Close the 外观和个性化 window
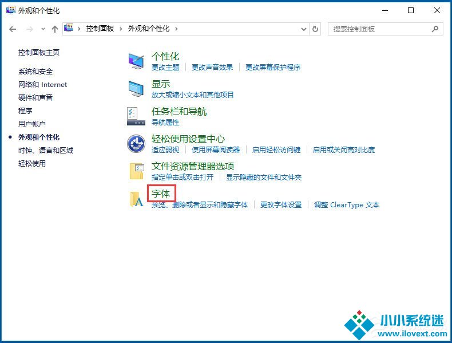This screenshot has height=343, width=452. [437, 10]
